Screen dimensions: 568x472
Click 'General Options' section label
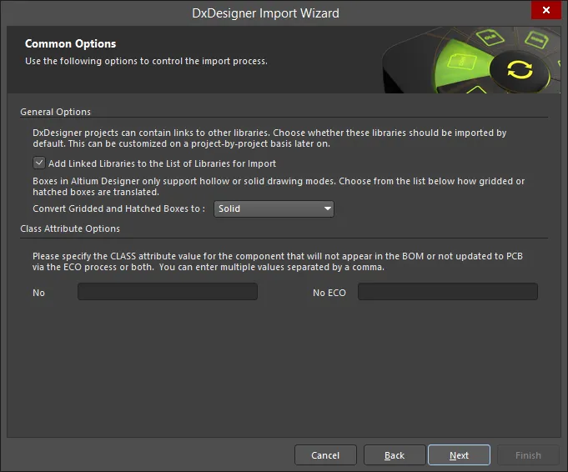[55, 112]
